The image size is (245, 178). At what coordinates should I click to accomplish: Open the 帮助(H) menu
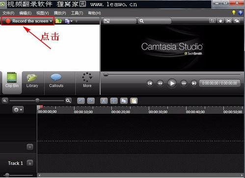pyautogui.click(x=94, y=13)
